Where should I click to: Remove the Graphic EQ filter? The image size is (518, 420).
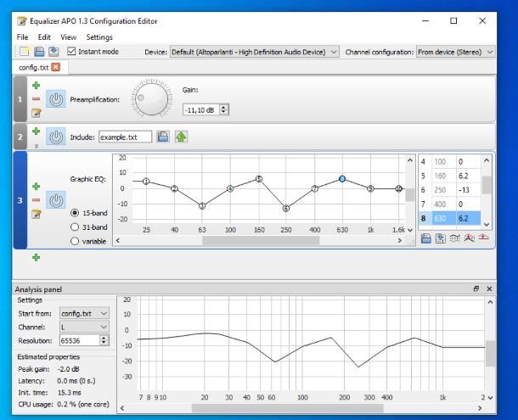coord(36,200)
